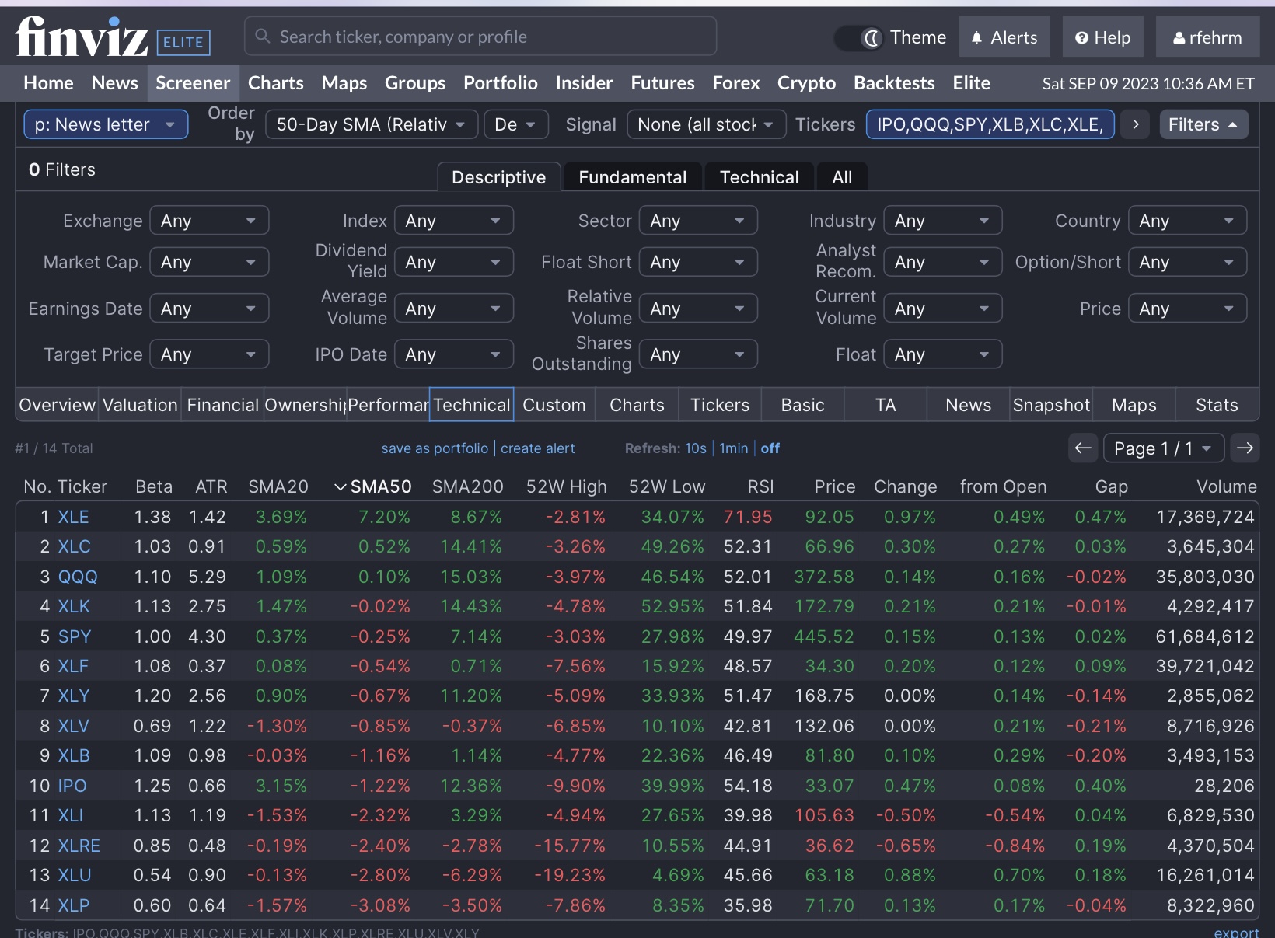The width and height of the screenshot is (1275, 938).
Task: Open the Market Cap. filter dropdown
Action: (209, 262)
